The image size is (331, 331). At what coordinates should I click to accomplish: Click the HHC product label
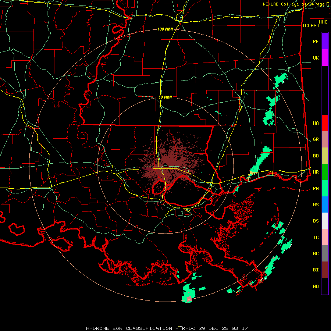click(323, 22)
